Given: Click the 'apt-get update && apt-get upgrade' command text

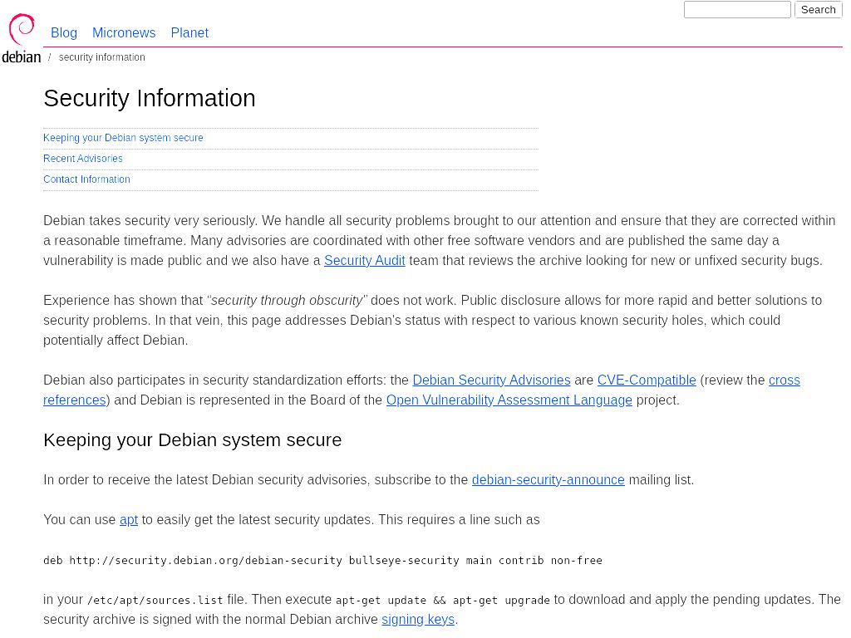Looking at the screenshot, I should pyautogui.click(x=443, y=600).
